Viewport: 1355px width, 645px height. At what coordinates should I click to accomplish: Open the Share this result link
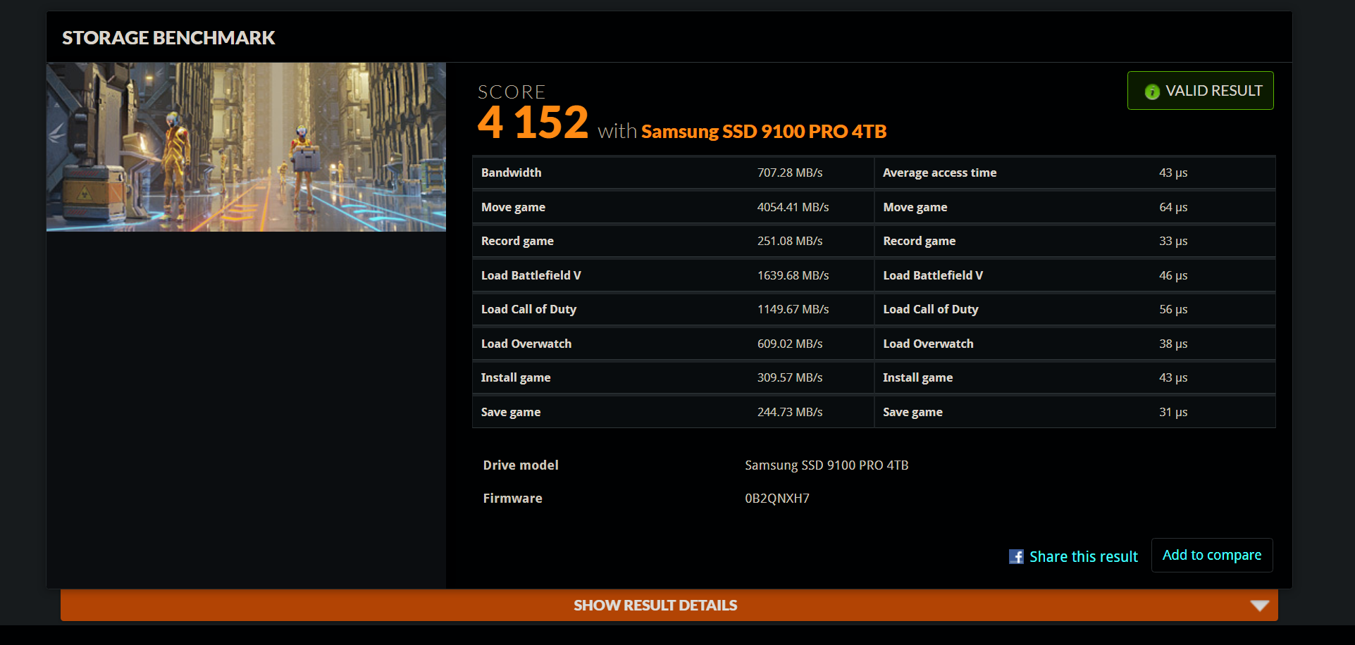point(1083,556)
